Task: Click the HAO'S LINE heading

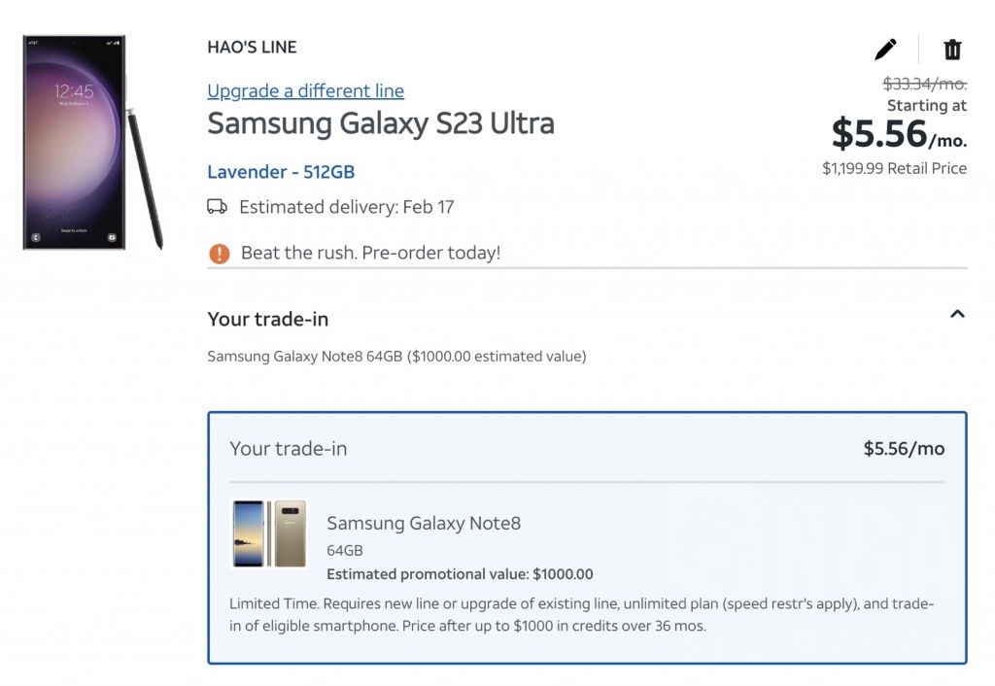Action: pos(252,47)
